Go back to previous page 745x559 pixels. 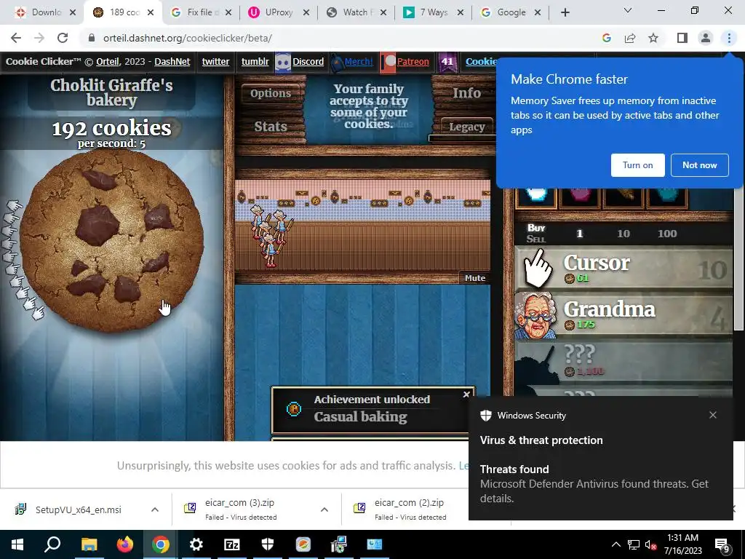click(x=16, y=38)
